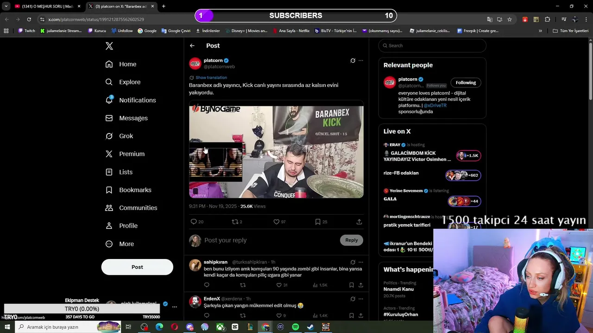Open Communities in the sidebar
The width and height of the screenshot is (593, 333).
coord(131,208)
